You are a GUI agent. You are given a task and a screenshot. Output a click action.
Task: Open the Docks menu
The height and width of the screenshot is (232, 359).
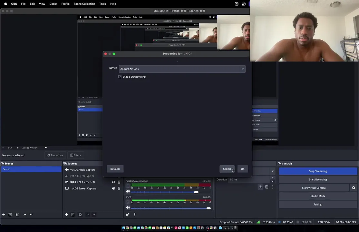pos(53,4)
